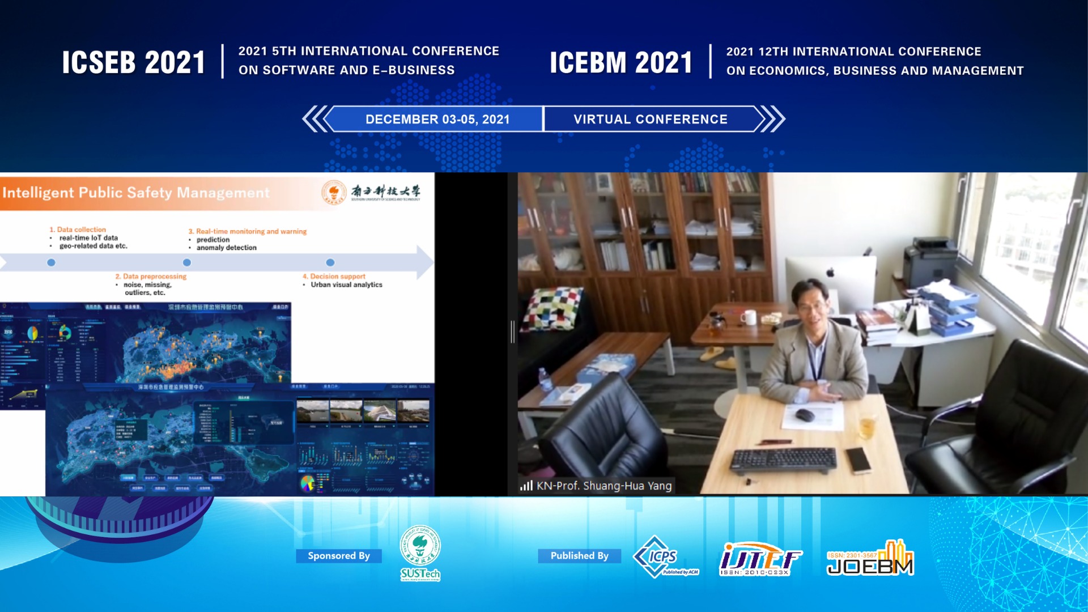Viewport: 1088px width, 612px height.
Task: Click the speaker name KN-Prof. Shuang-Hua Yang
Action: click(x=604, y=486)
